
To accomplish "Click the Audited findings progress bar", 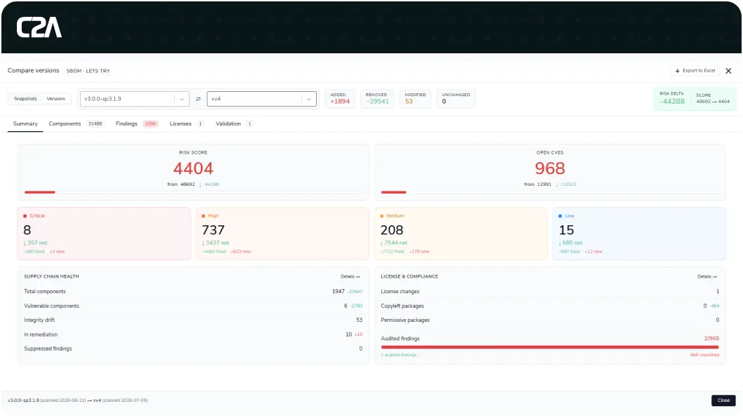I will point(550,347).
